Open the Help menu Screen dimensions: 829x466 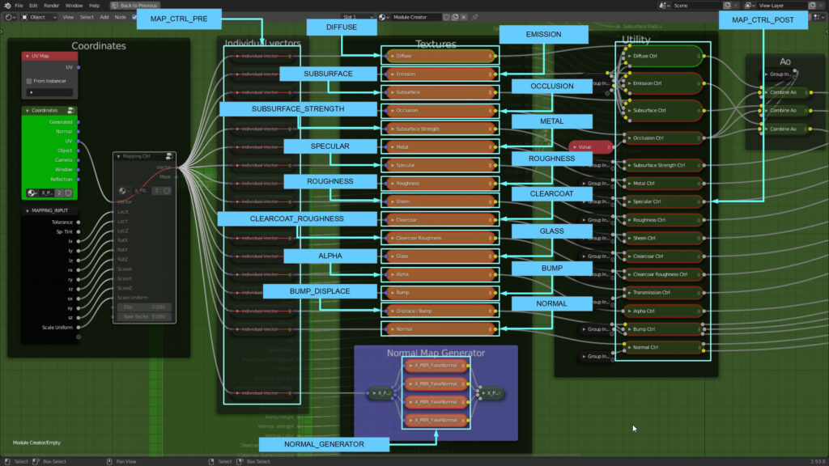click(94, 6)
